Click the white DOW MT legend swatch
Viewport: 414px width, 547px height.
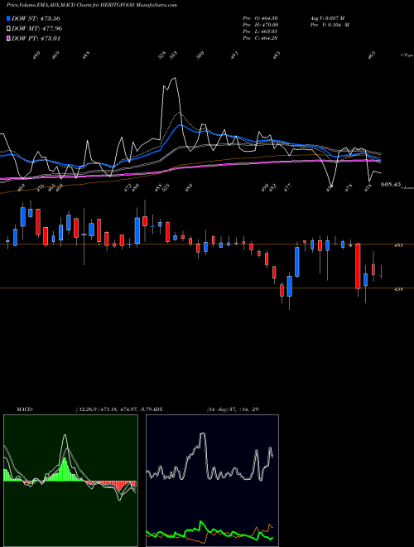[8, 29]
